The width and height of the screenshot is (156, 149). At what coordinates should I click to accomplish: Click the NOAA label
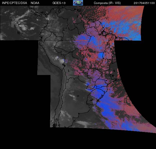click(35, 3)
